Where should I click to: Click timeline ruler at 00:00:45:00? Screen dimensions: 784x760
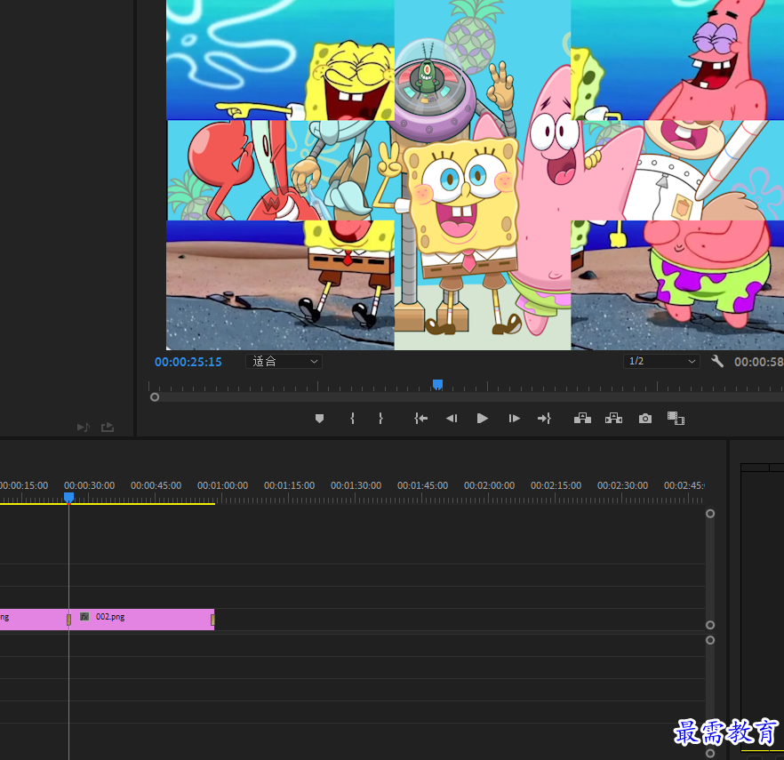pos(156,485)
